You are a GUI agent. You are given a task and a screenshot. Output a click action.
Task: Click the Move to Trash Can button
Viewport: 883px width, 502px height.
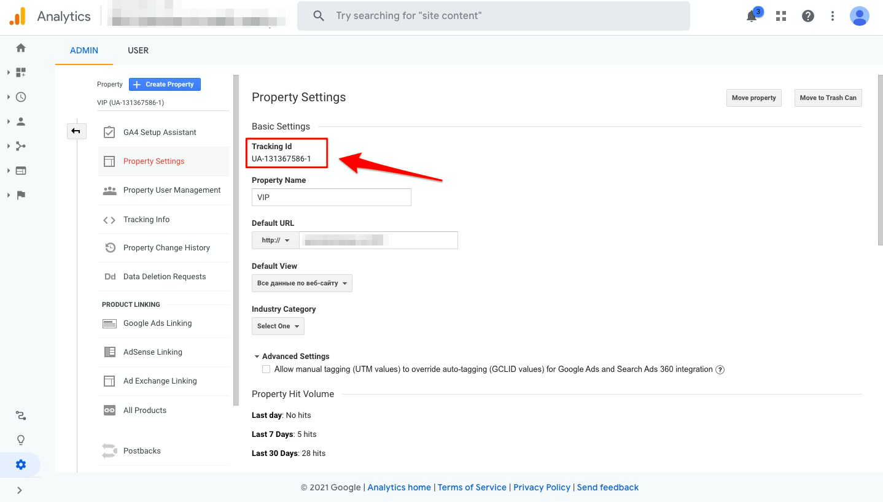(x=828, y=98)
